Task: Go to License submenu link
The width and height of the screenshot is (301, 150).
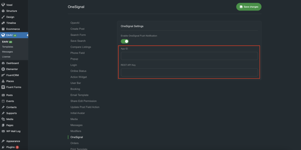Action: coord(6,57)
